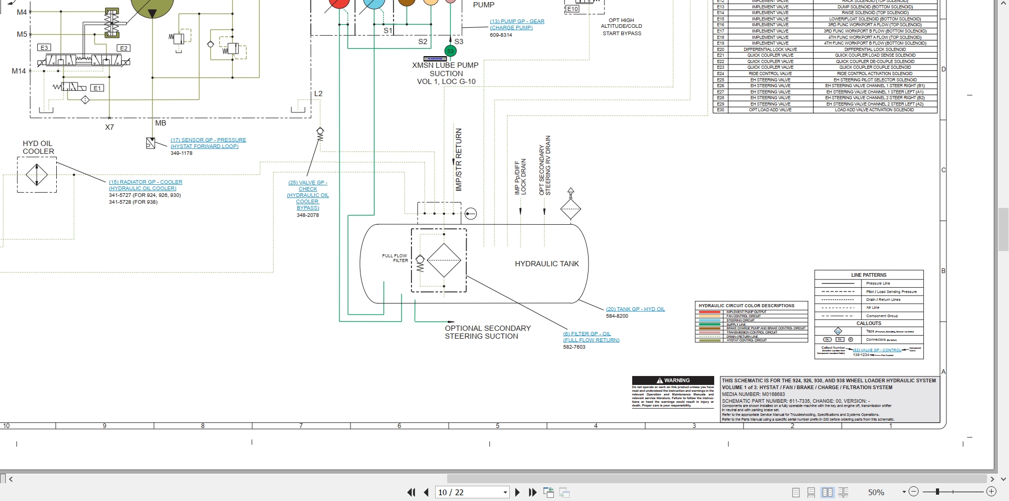Image resolution: width=1009 pixels, height=501 pixels.
Task: Click the horizontal scrollbar left arrow
Action: pos(11,479)
